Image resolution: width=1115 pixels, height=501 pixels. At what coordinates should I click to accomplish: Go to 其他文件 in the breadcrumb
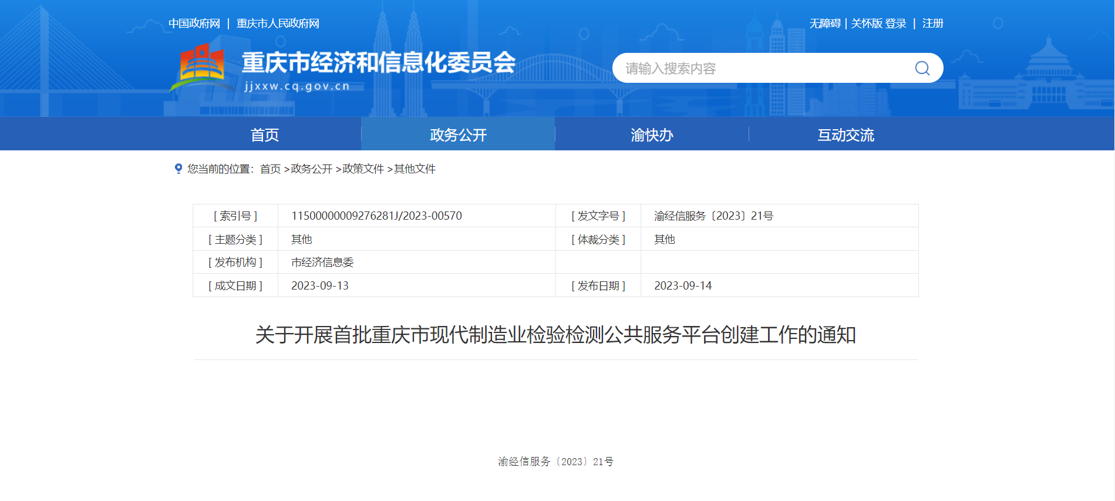(x=415, y=169)
